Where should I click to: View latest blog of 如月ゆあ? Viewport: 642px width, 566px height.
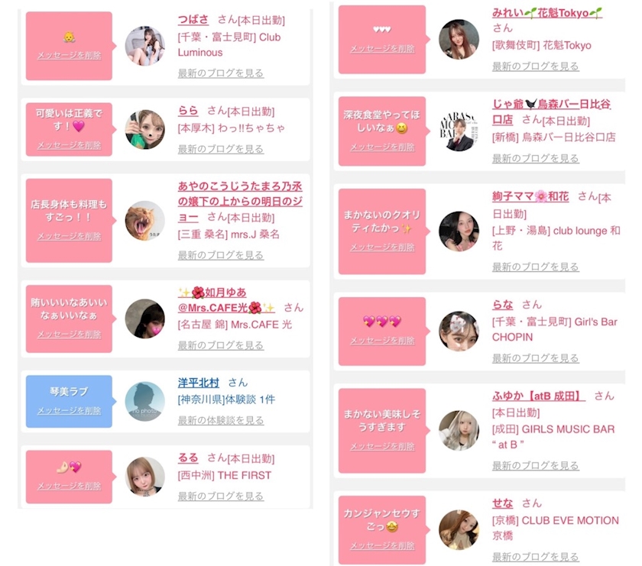click(x=221, y=345)
